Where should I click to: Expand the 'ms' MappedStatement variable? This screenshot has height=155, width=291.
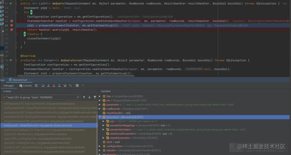click(100, 100)
